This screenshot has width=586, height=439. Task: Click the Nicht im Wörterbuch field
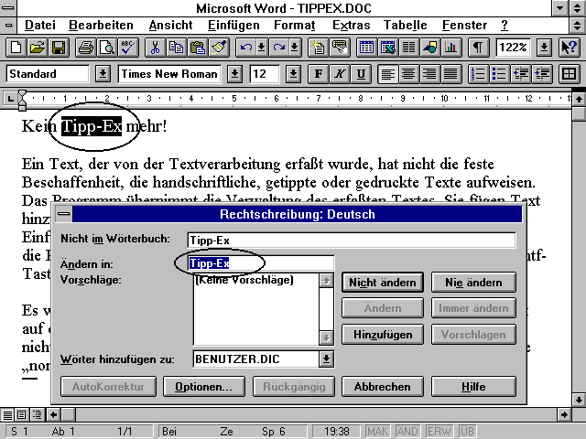point(352,240)
